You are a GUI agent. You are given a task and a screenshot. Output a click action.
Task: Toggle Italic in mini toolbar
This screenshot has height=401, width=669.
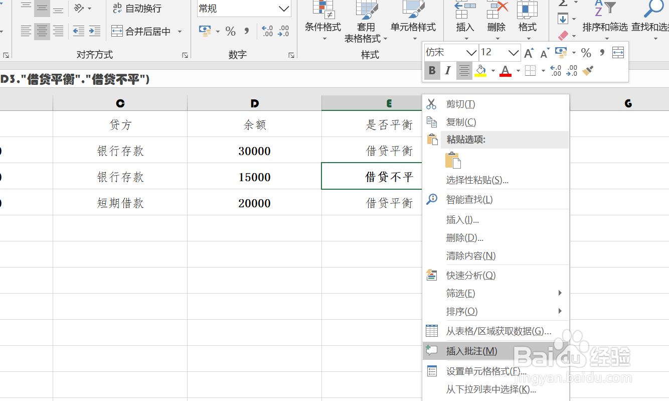point(448,71)
